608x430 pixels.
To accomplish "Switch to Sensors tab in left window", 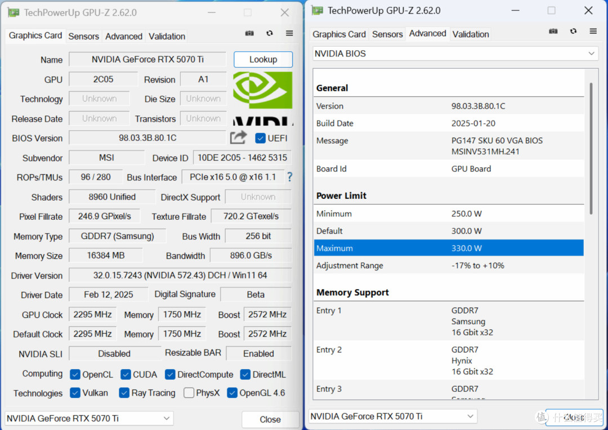I will click(83, 37).
